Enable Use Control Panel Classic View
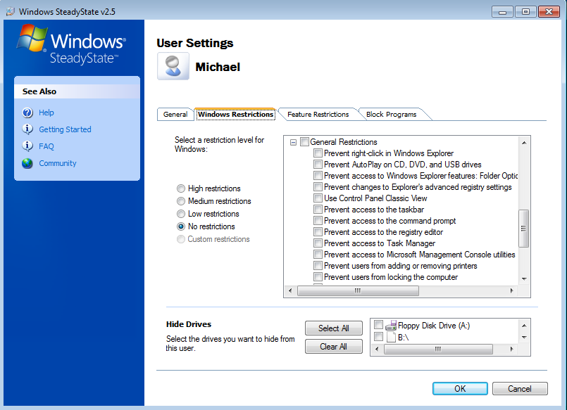 pyautogui.click(x=318, y=198)
